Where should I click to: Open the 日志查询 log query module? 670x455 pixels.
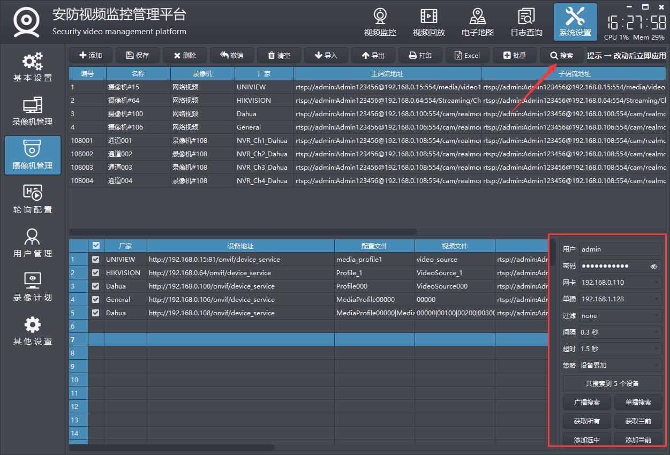[526, 22]
